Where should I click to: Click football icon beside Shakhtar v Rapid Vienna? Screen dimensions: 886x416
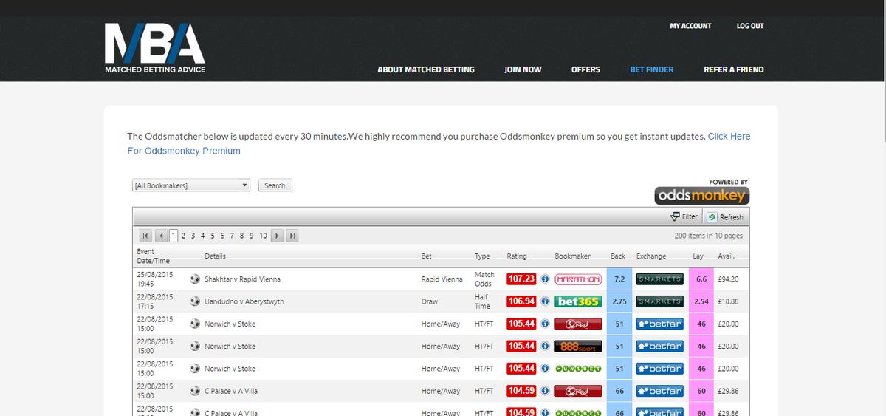click(x=195, y=279)
